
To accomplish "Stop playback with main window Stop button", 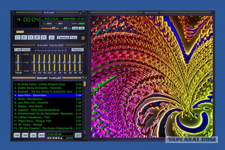I will [37, 38].
